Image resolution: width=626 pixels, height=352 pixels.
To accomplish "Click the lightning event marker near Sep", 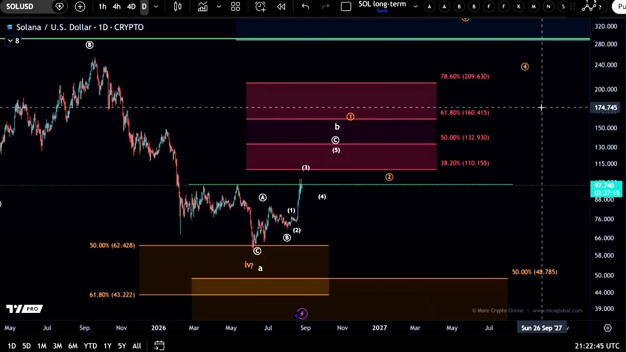I will [x=302, y=314].
